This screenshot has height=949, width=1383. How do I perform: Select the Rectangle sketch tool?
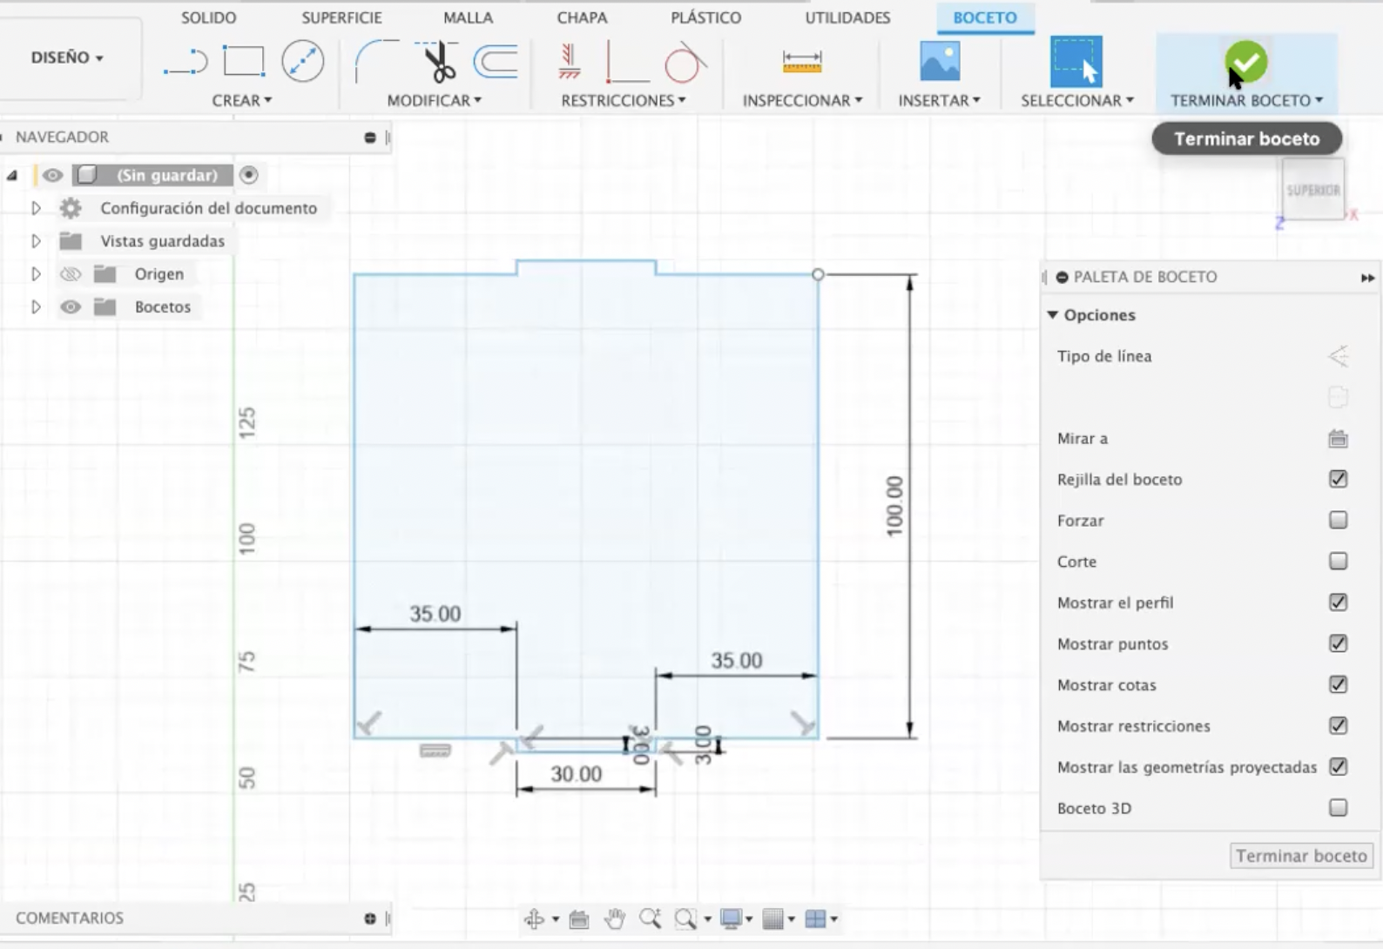point(244,61)
